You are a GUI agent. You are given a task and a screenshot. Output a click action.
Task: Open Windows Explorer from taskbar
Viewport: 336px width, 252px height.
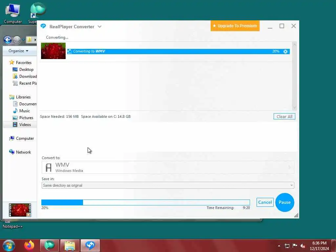point(70,245)
